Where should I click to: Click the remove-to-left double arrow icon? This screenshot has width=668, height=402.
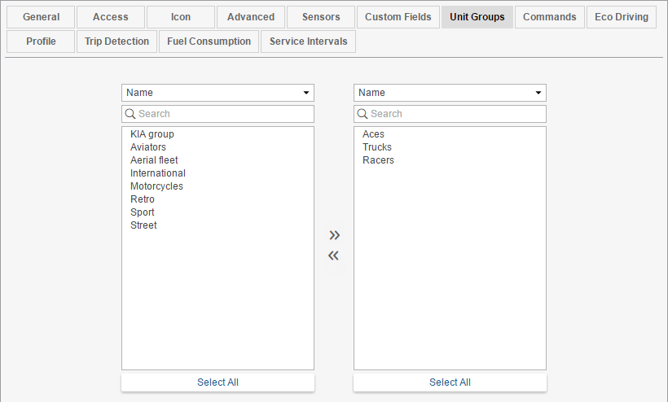tap(334, 256)
